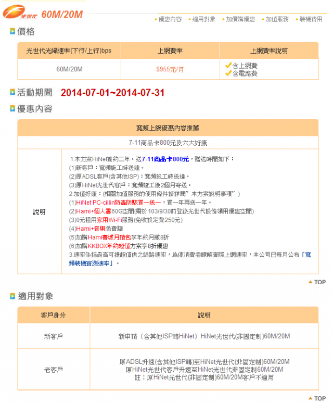Click the 新客戶 table cell
The height and width of the screenshot is (404, 333).
pos(54,336)
